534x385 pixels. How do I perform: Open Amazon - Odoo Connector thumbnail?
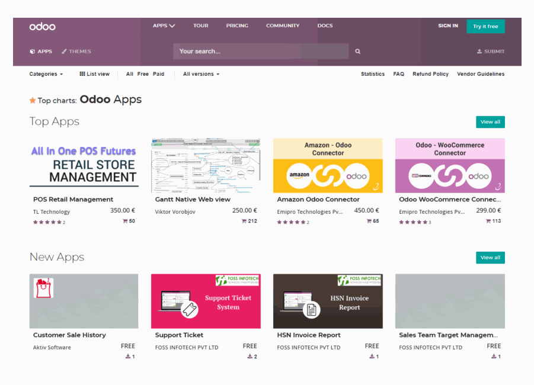(328, 165)
